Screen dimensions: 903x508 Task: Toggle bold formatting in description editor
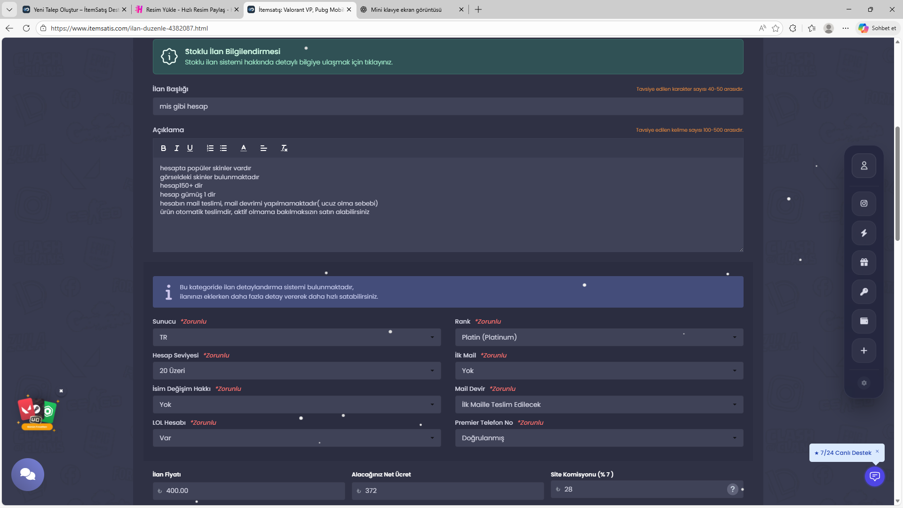coord(163,148)
